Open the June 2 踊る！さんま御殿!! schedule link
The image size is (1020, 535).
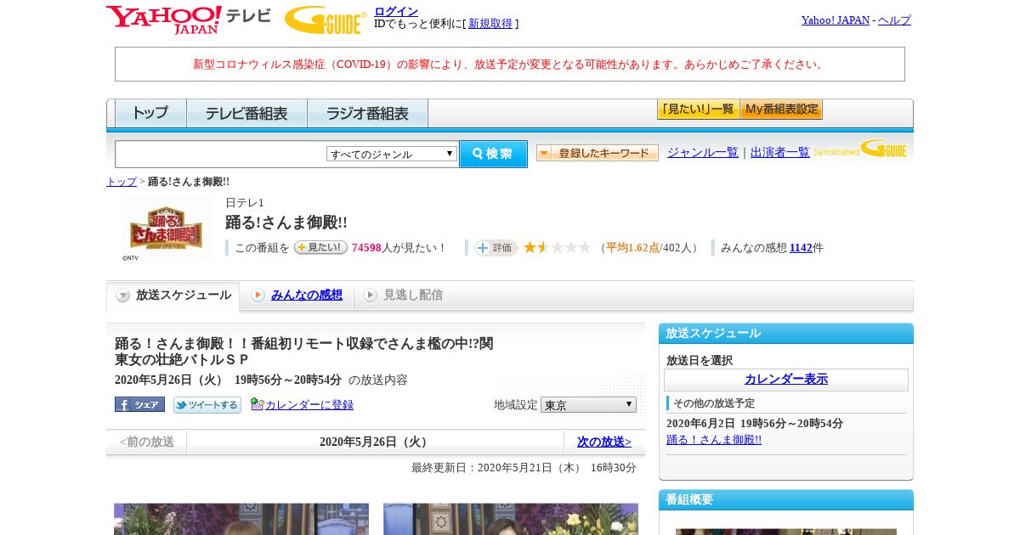(x=714, y=439)
